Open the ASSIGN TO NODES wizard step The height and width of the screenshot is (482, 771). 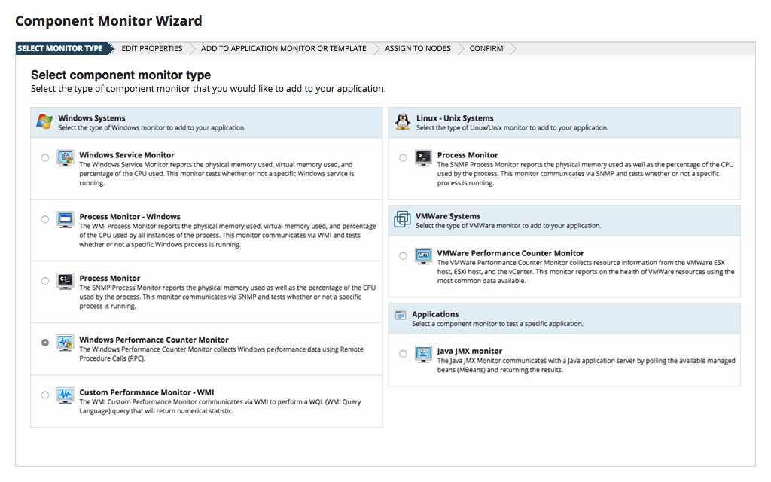coord(418,48)
